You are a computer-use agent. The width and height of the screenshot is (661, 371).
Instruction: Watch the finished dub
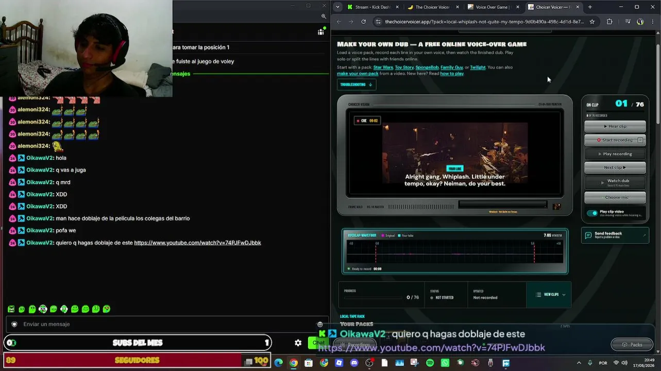(x=615, y=182)
